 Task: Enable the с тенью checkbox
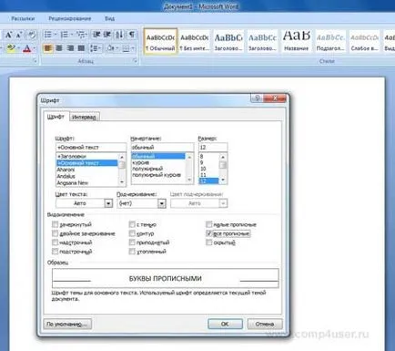[x=132, y=224]
